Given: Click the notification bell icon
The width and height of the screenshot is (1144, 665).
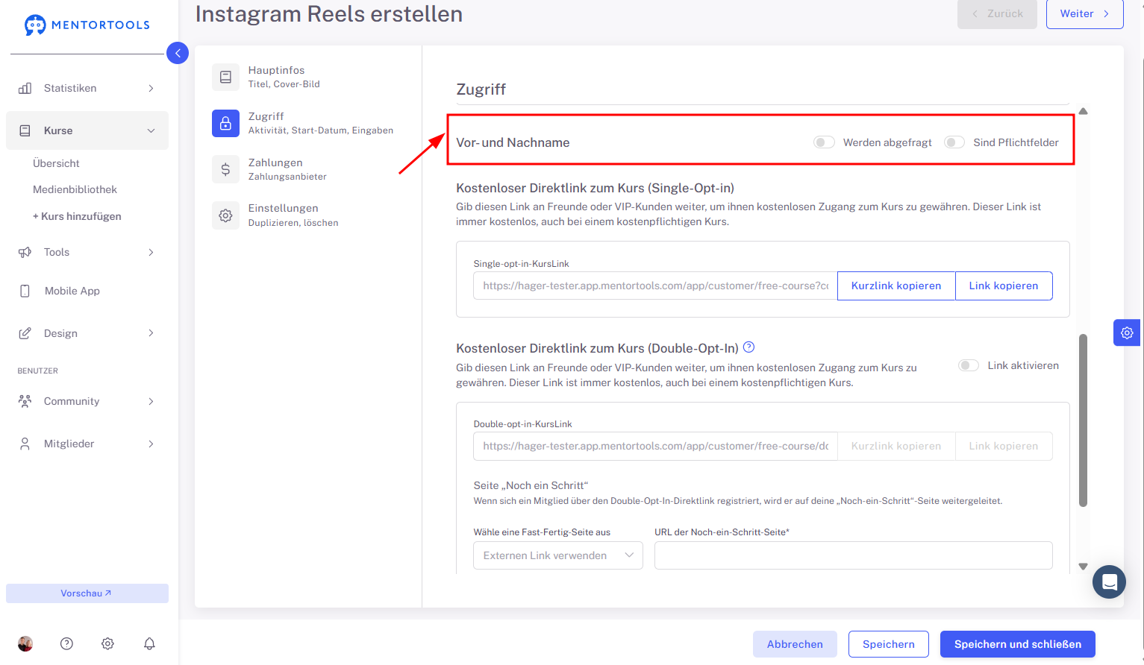Looking at the screenshot, I should (x=149, y=643).
